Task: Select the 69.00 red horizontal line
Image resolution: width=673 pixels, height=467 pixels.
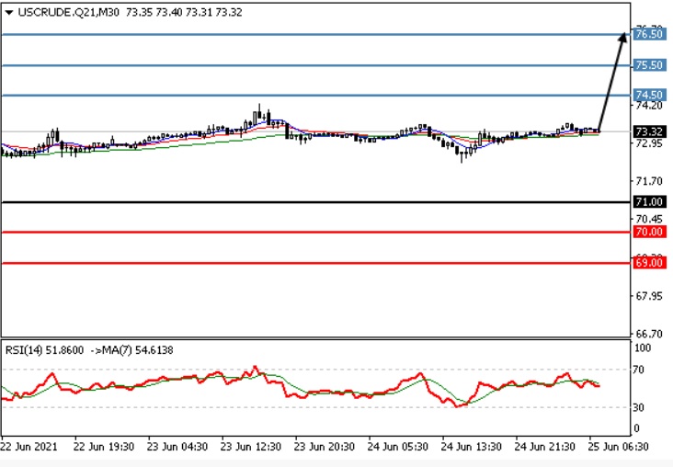Action: tap(316, 263)
